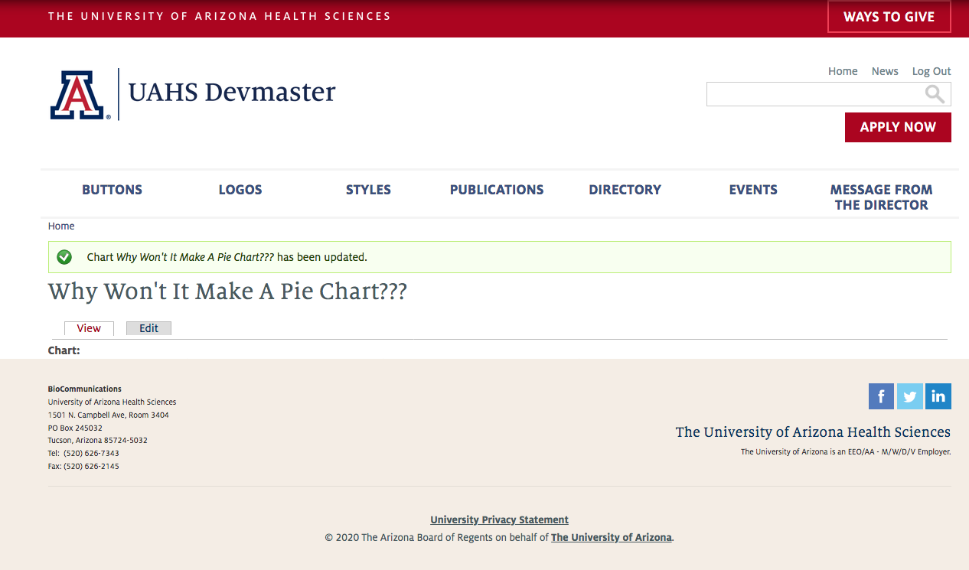
Task: Open Message From The Director page
Action: click(x=881, y=197)
